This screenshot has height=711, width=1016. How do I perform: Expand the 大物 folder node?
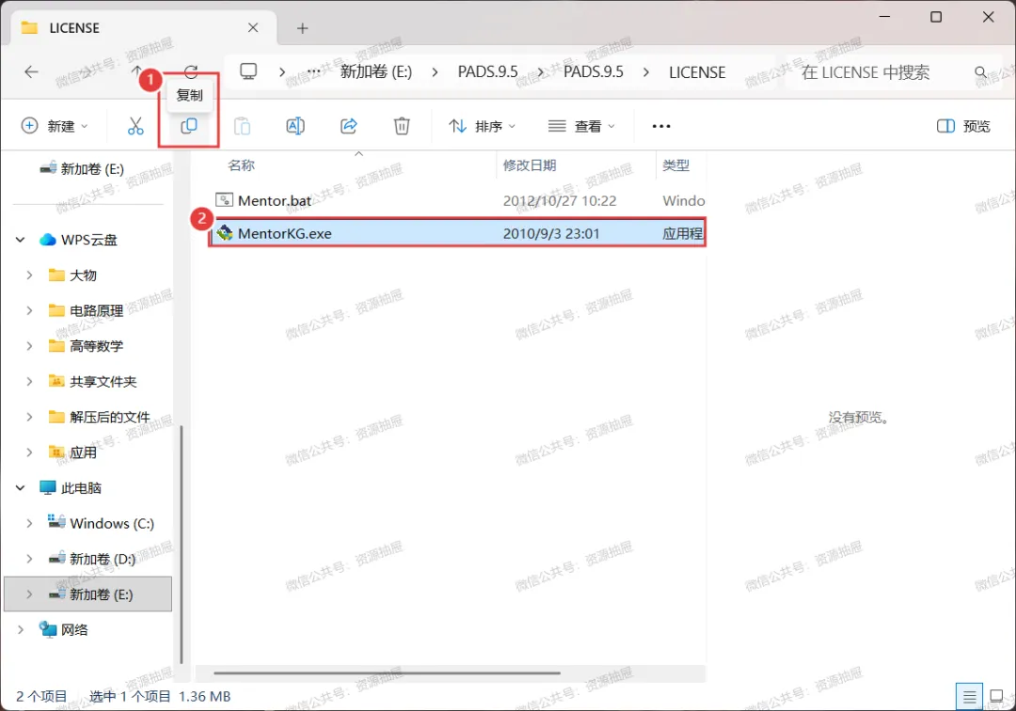coord(29,276)
